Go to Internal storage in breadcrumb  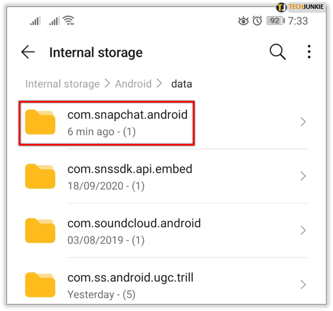pos(62,84)
